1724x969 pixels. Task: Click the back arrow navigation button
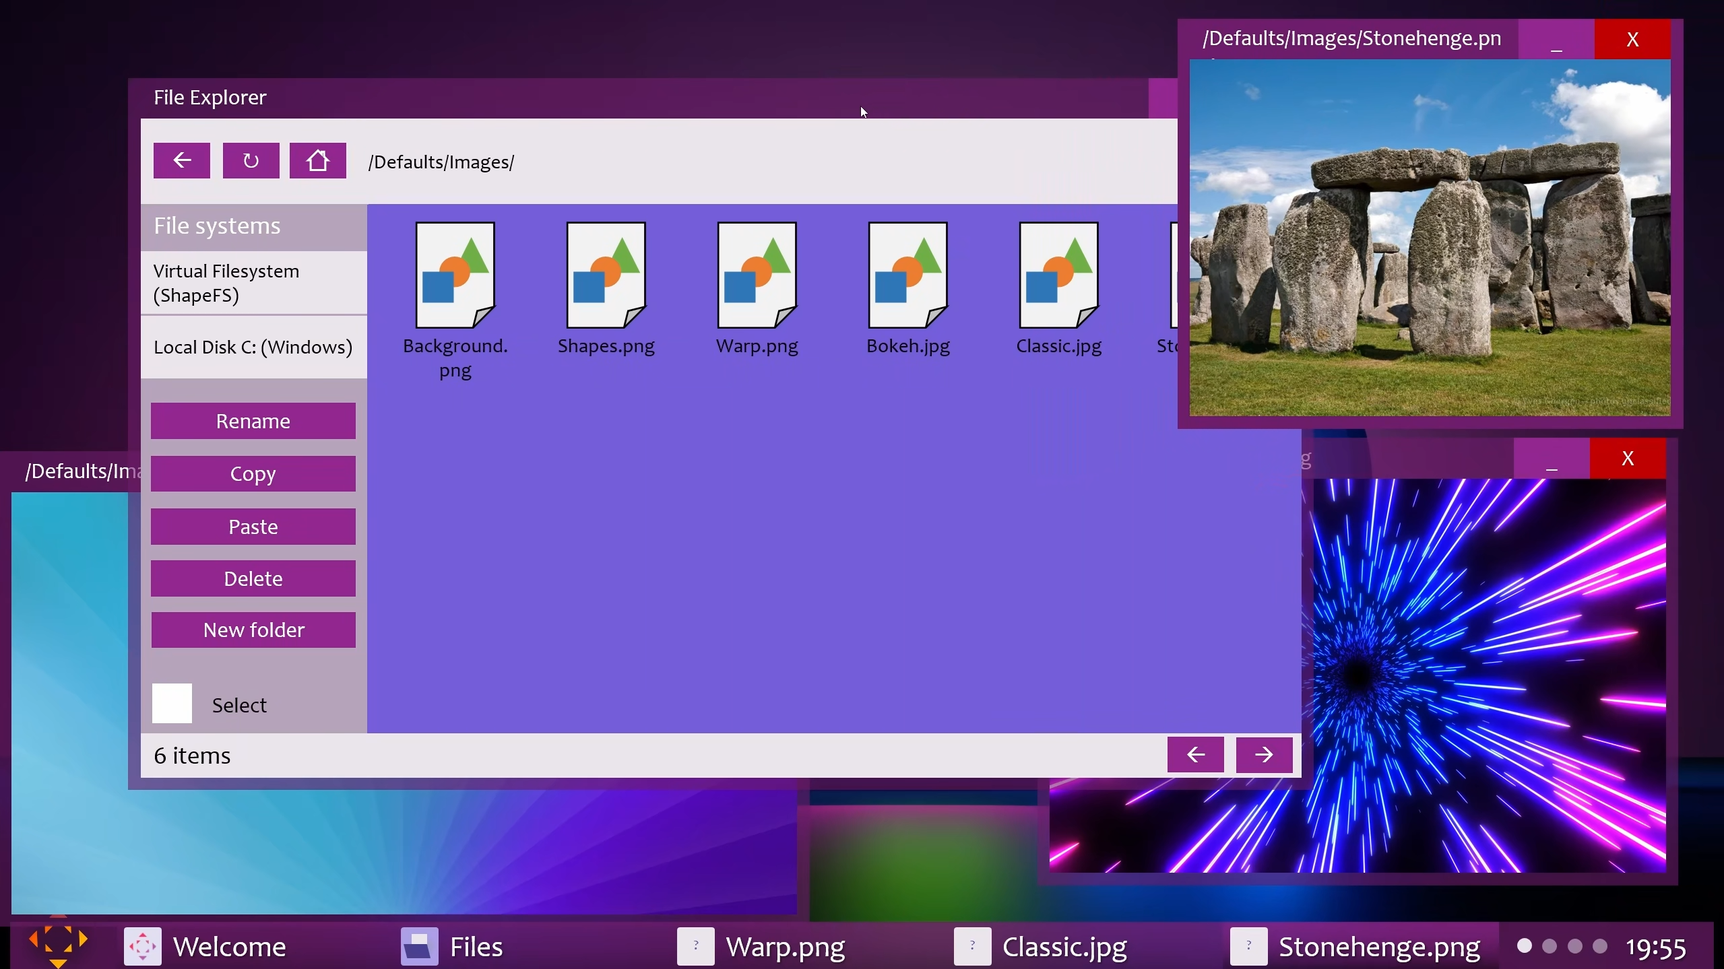[x=181, y=160]
